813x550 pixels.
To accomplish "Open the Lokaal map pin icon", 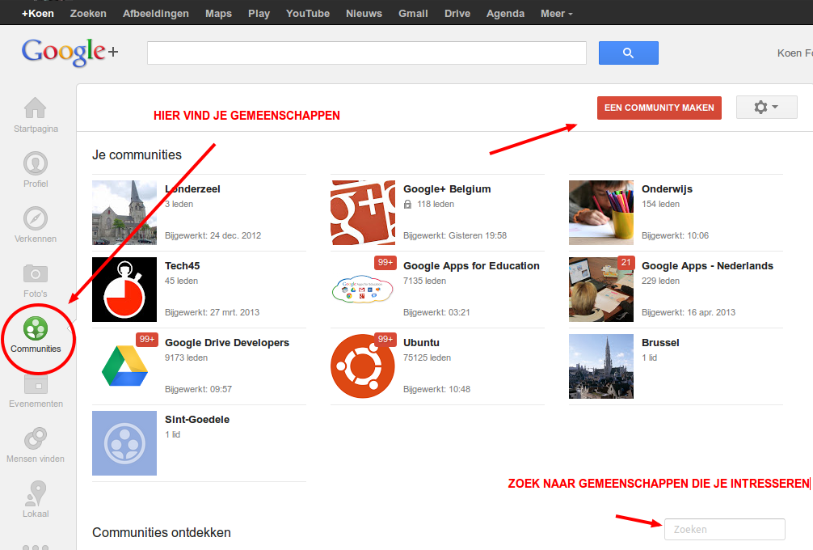I will [36, 493].
